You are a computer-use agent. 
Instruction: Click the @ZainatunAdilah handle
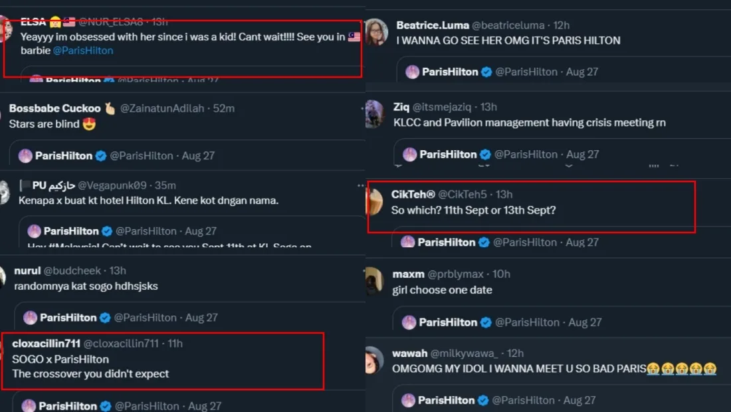[x=163, y=108]
